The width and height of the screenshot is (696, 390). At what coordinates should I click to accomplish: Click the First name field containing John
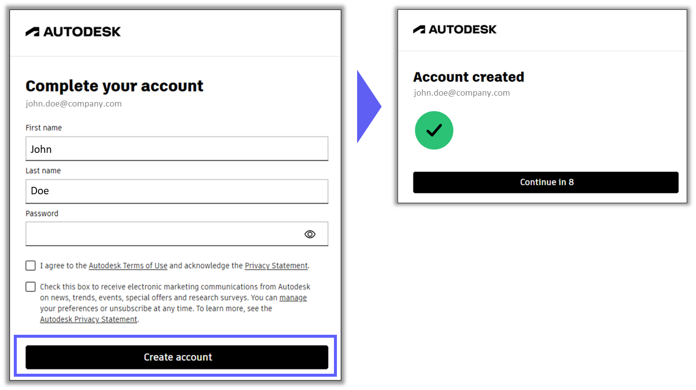click(177, 148)
